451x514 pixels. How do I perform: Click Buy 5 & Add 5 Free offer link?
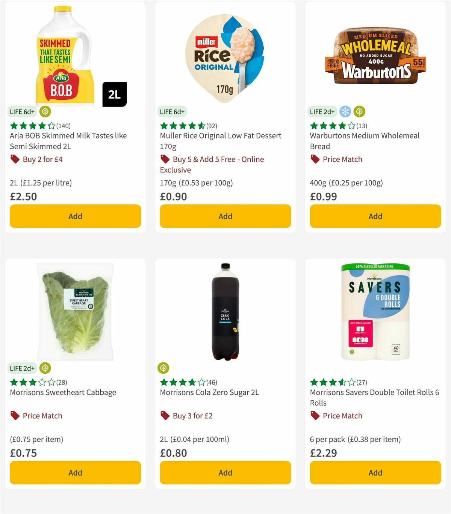218,159
